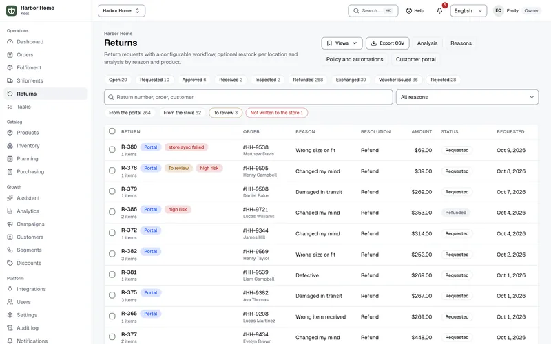Click the store sync failed badge

[x=186, y=147]
